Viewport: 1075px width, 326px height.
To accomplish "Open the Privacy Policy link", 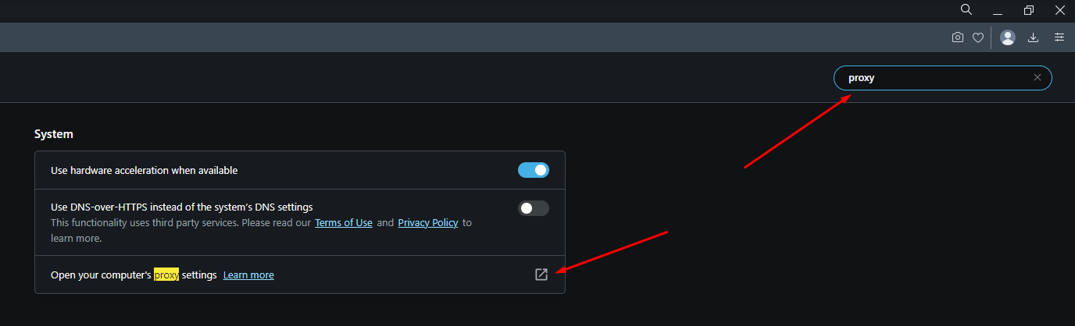I will pos(428,223).
